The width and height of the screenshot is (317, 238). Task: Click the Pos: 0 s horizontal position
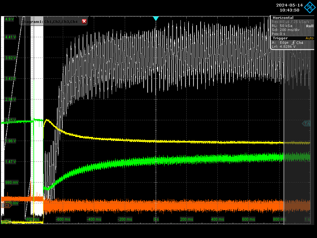coord(278,34)
